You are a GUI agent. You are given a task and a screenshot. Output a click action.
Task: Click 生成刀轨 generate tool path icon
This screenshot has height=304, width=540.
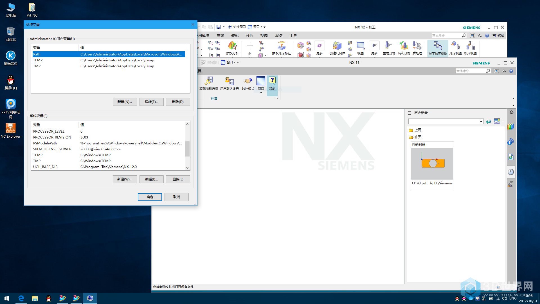(389, 48)
